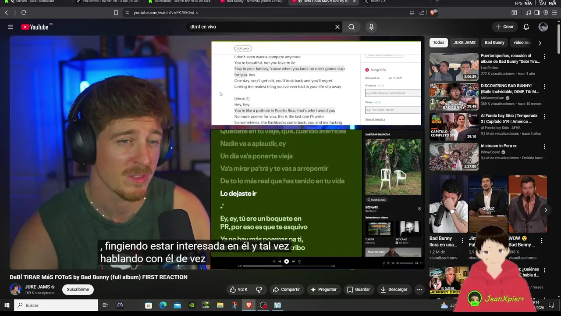
Task: Open the account avatar menu
Action: click(x=543, y=27)
